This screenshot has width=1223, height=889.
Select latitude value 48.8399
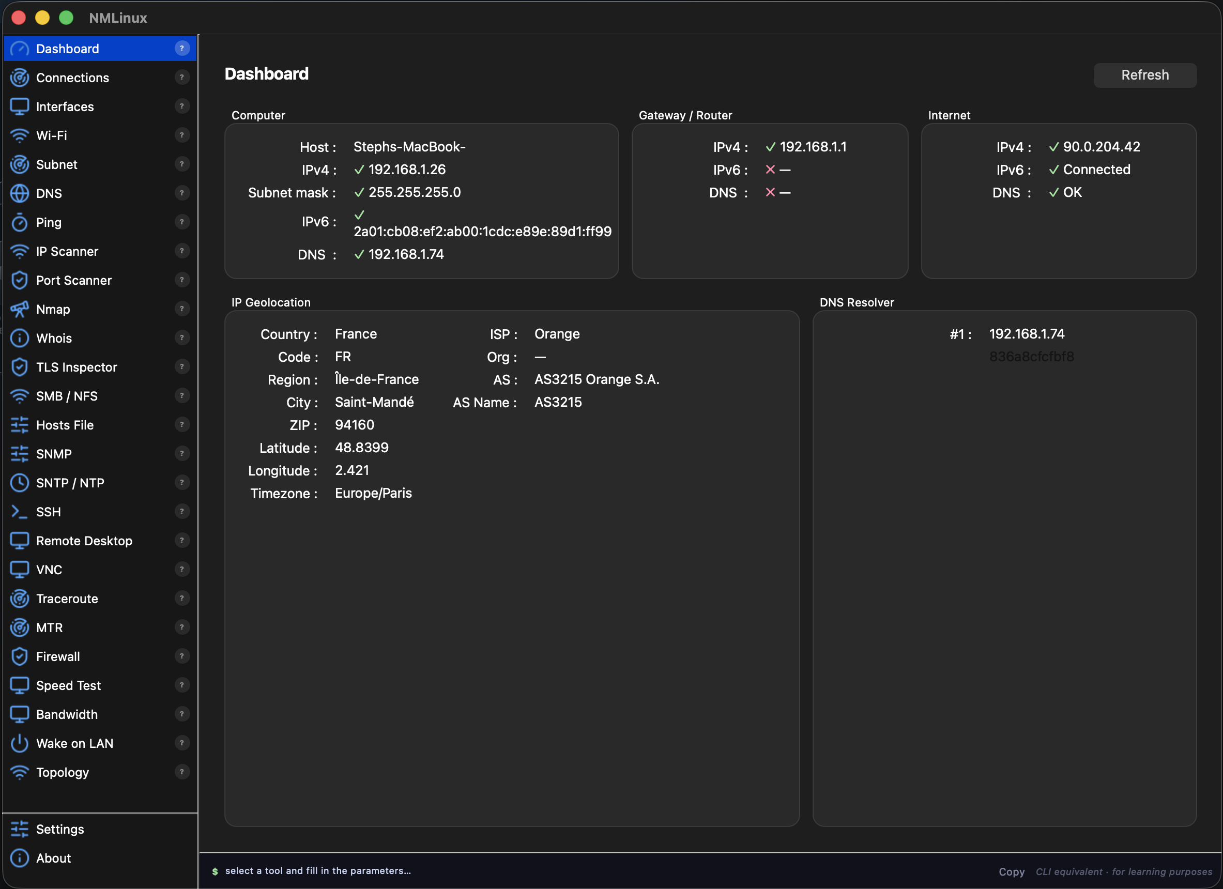tap(361, 448)
